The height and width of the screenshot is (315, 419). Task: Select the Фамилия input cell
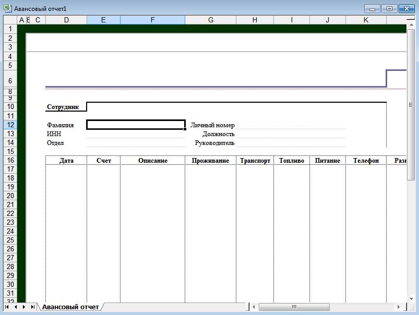point(136,125)
